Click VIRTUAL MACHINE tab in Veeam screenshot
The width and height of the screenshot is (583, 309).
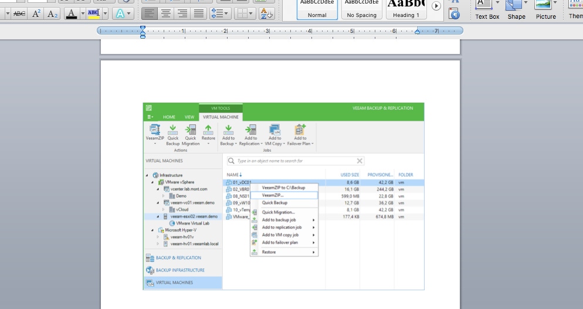pos(221,117)
